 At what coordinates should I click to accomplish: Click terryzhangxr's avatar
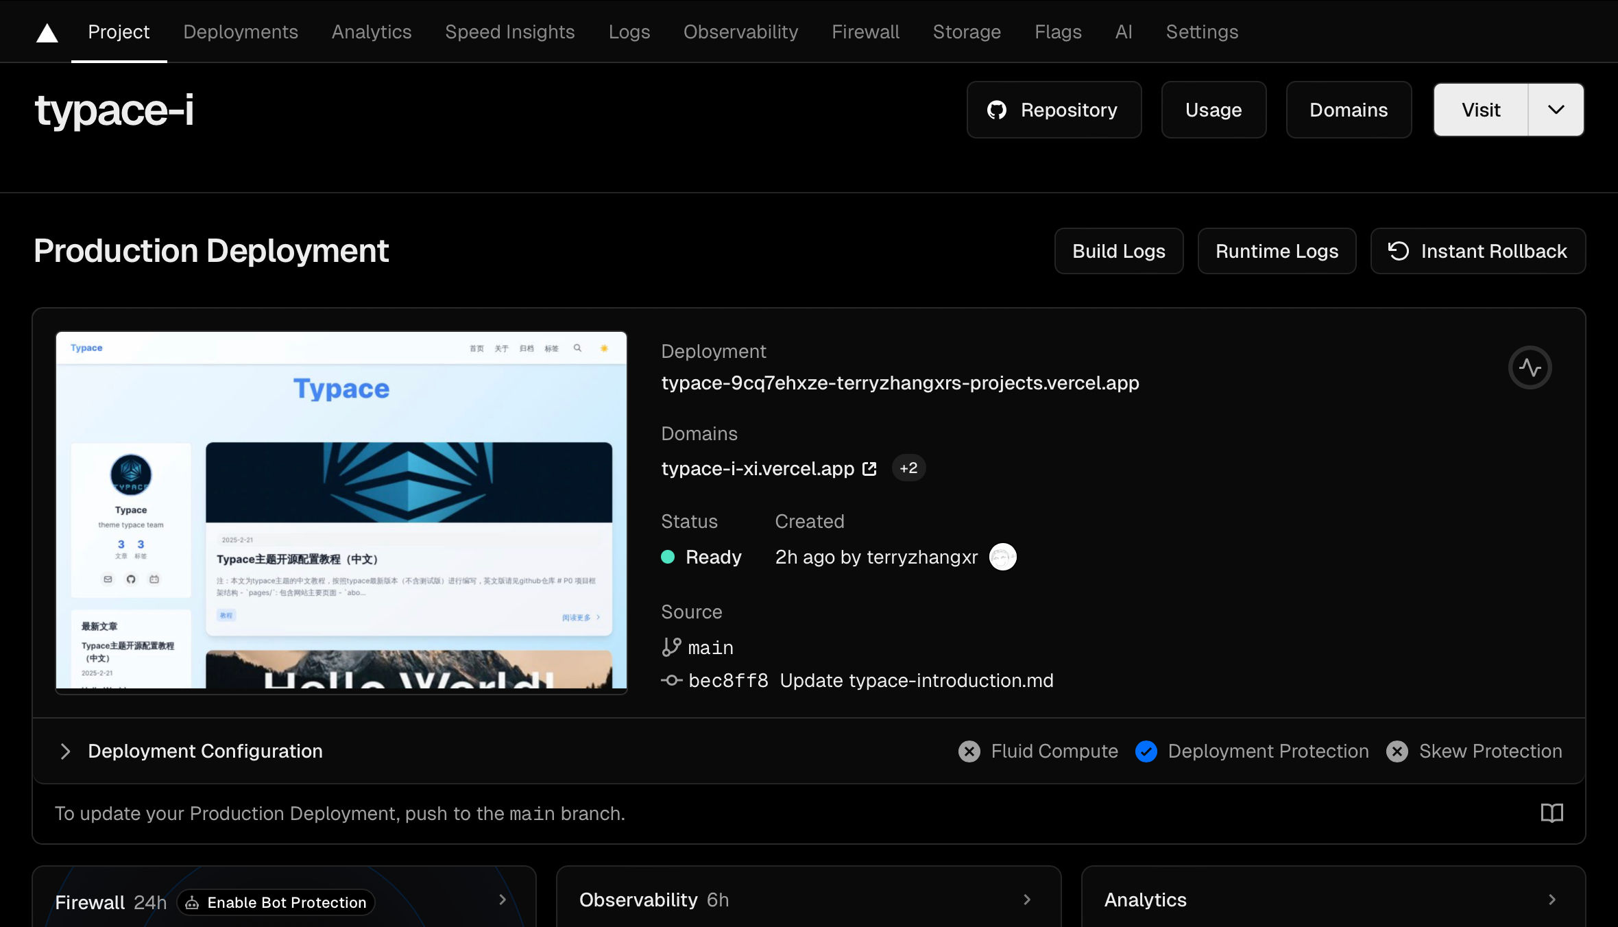click(x=1002, y=557)
